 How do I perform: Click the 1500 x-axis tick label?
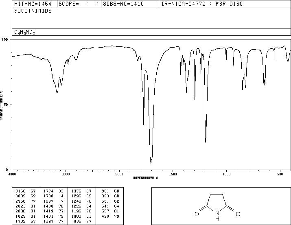tap(173, 174)
